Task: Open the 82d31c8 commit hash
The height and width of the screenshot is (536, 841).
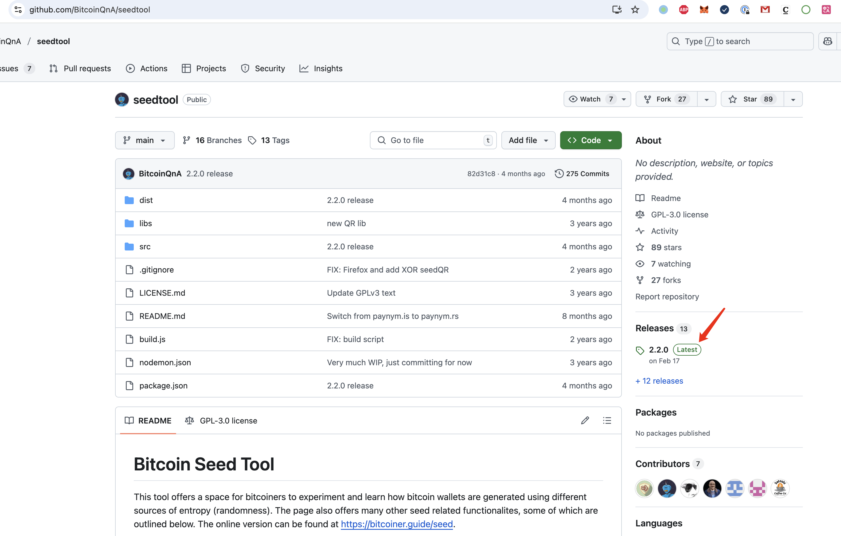Action: pos(481,174)
